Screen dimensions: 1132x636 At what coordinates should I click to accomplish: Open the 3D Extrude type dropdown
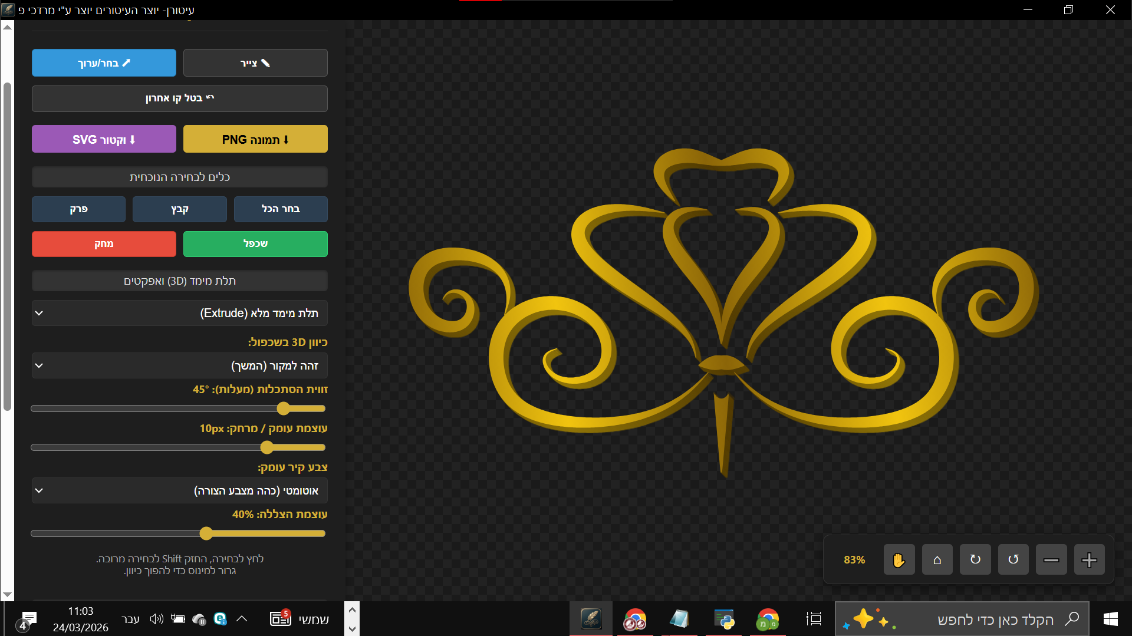click(x=180, y=313)
